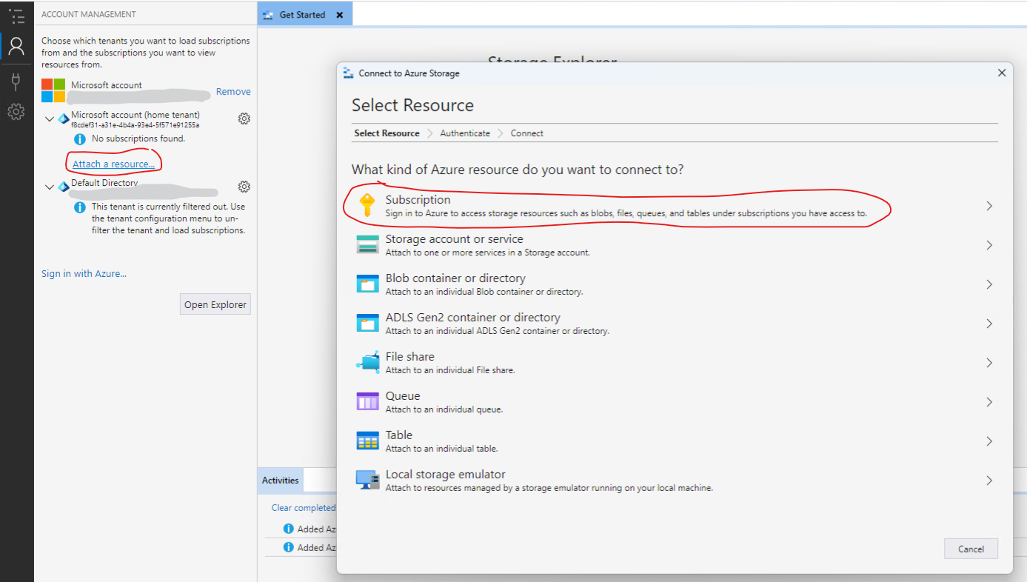Go to Connect breadcrumb step
This screenshot has height=582, width=1027.
click(x=527, y=133)
